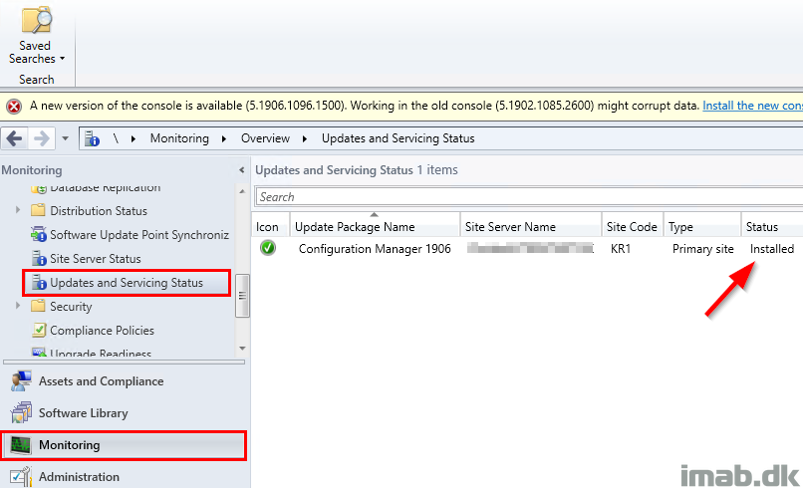Expand the Security folder
803x488 pixels.
(18, 306)
